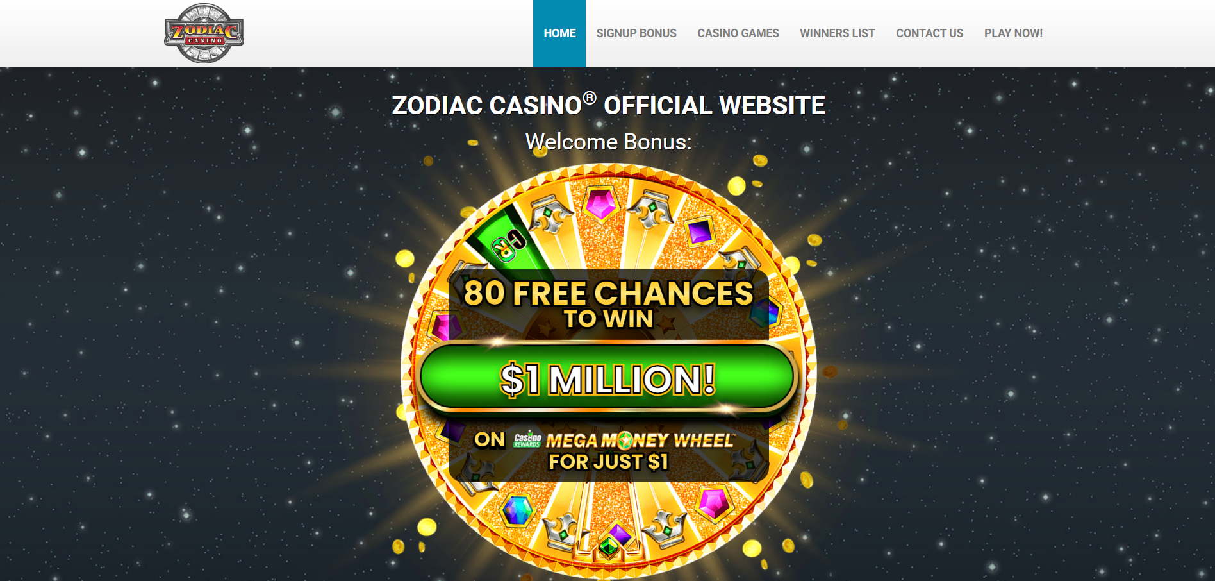Click the blue hexagon gem at the wheel's bottom left
This screenshot has width=1215, height=581.
click(517, 510)
